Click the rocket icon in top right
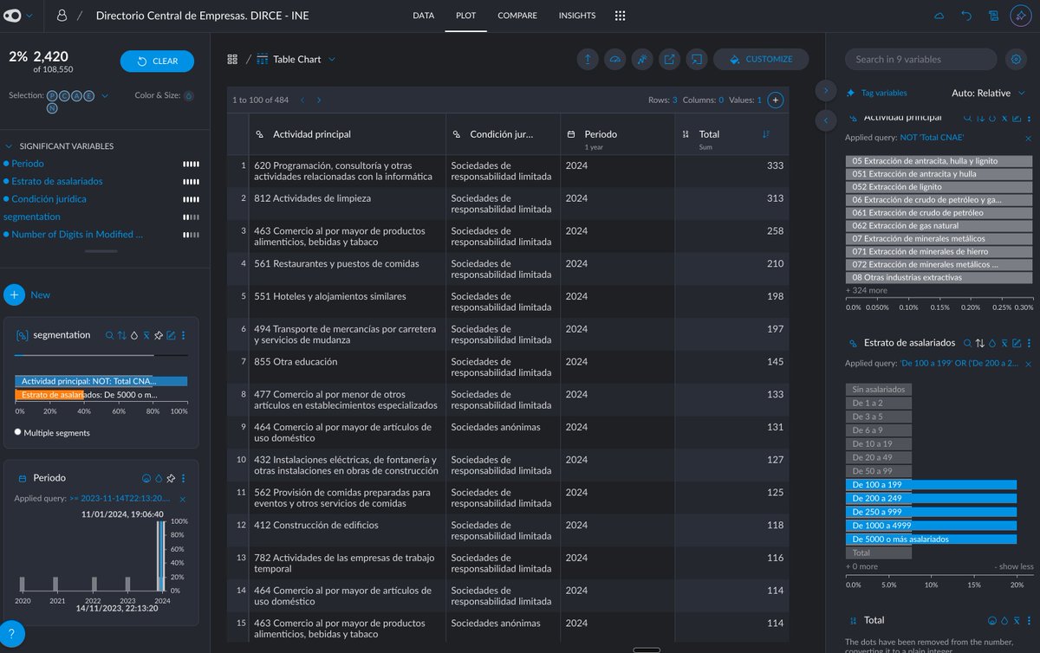The image size is (1040, 653). point(1020,16)
